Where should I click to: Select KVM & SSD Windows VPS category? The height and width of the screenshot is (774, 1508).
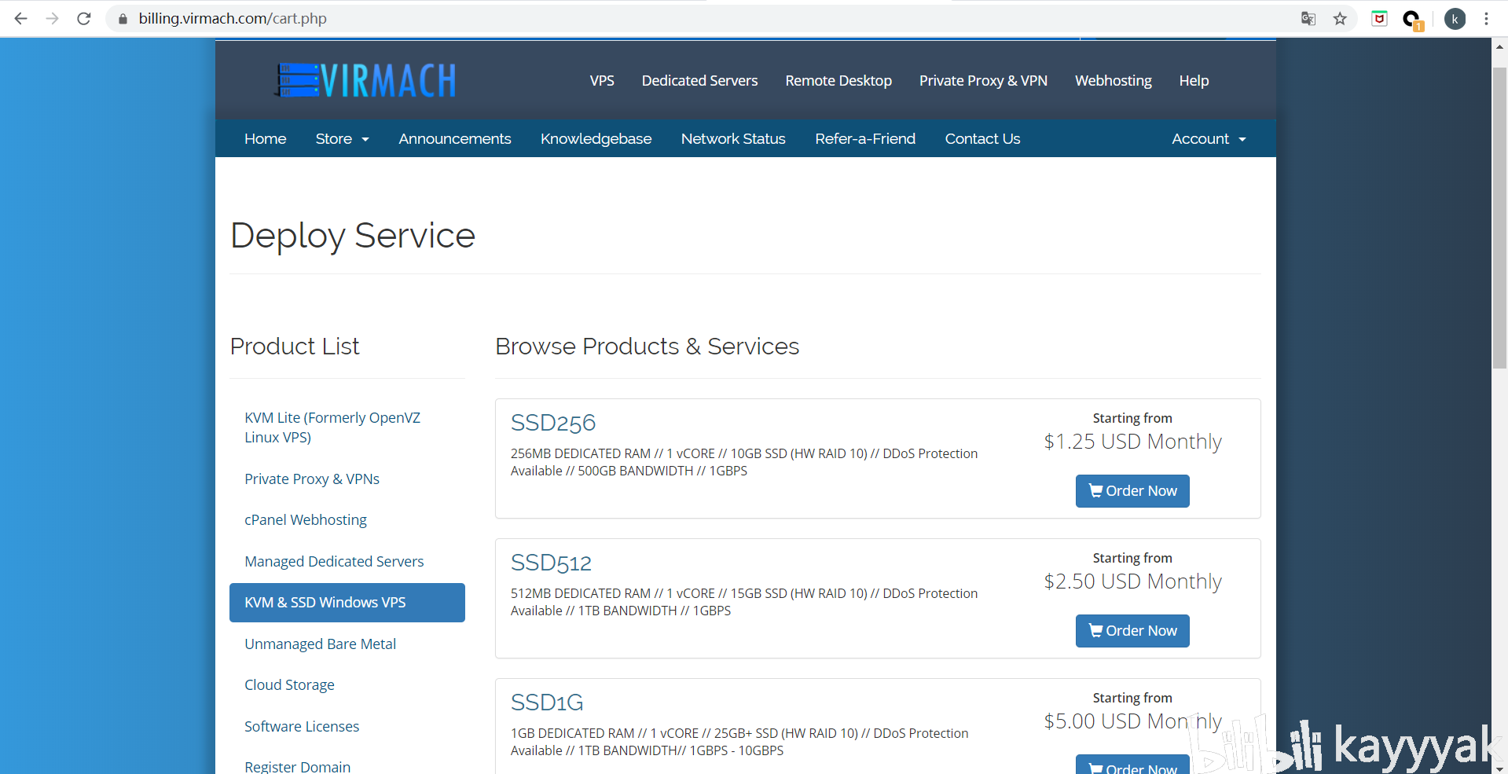pos(347,603)
